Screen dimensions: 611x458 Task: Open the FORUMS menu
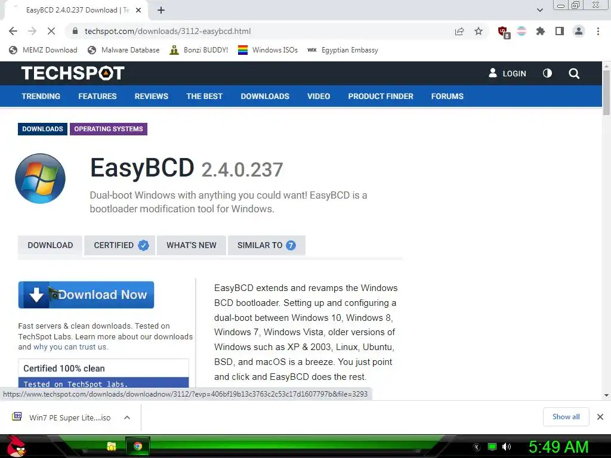pos(448,96)
